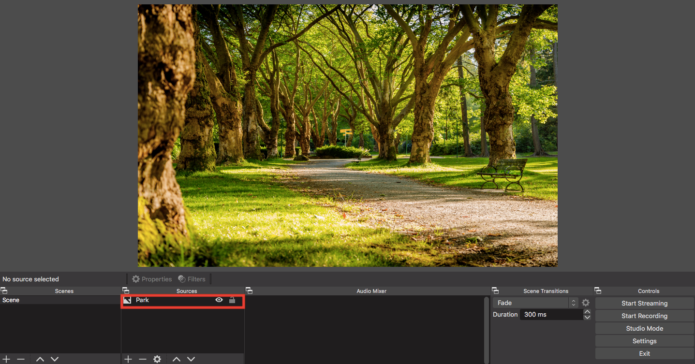Open transition settings gear beside Fade
The image size is (695, 364).
[x=586, y=303]
